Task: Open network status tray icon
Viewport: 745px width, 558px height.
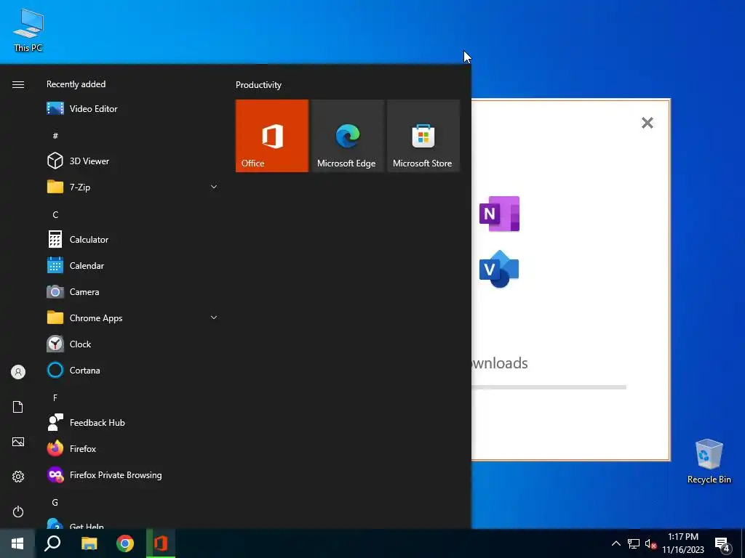Action: tap(634, 543)
